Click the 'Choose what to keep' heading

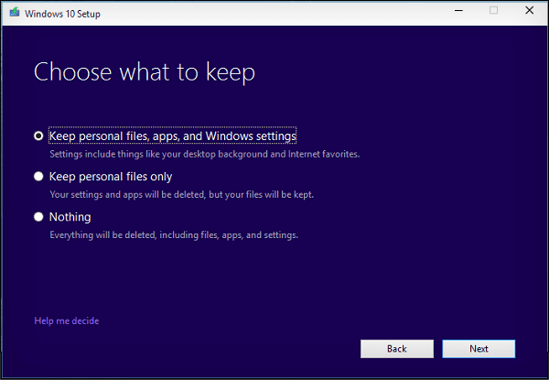pos(144,72)
